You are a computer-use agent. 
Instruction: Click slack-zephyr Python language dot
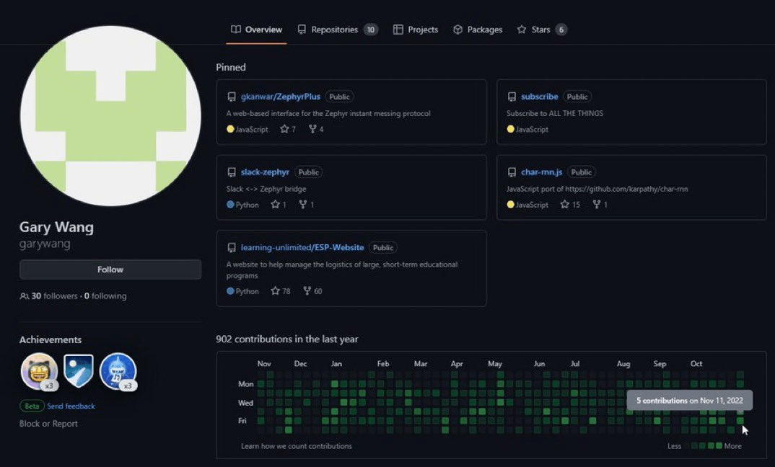coord(230,205)
